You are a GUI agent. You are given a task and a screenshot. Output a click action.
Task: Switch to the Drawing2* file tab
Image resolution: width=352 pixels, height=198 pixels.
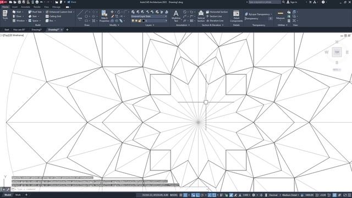(x=37, y=30)
